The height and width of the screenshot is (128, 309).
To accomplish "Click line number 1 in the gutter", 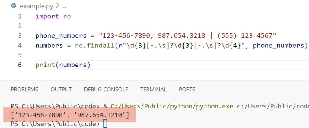I will pyautogui.click(x=20, y=16).
